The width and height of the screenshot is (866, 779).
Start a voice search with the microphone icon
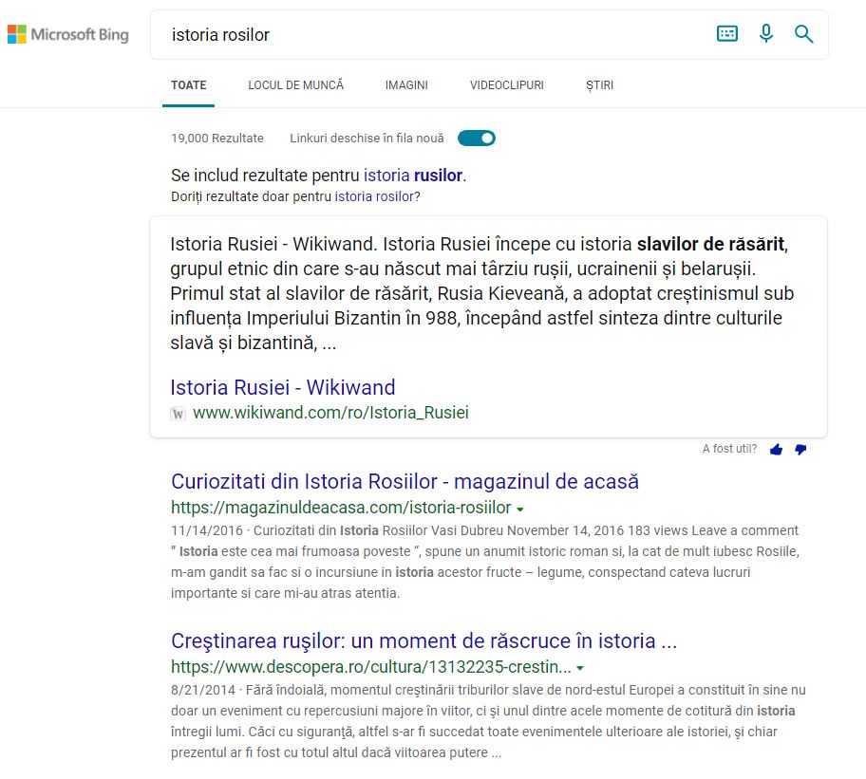pyautogui.click(x=766, y=32)
